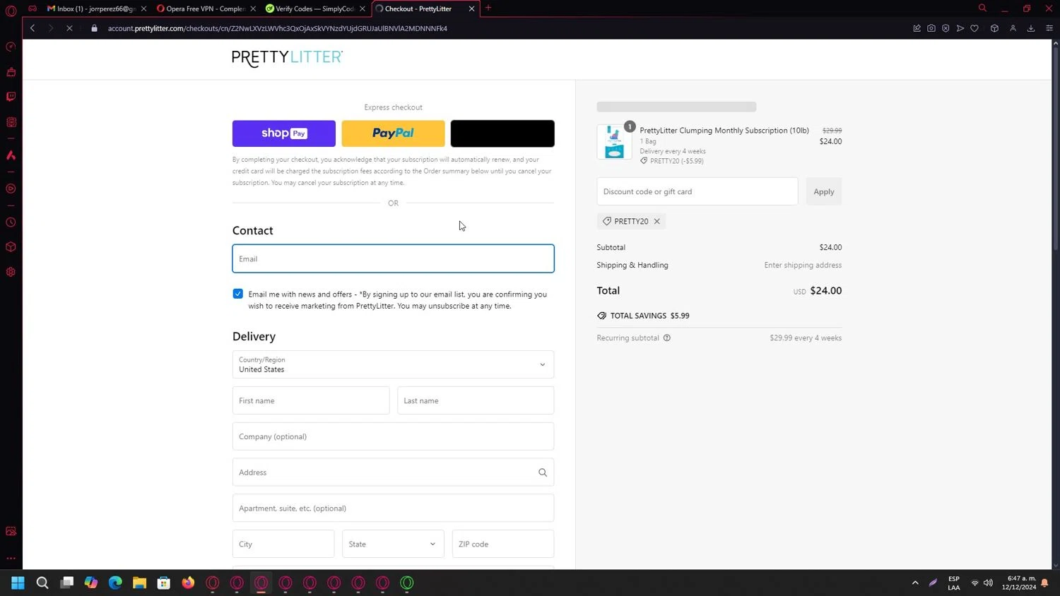Launch Firefox from the taskbar
1060x596 pixels.
click(188, 583)
